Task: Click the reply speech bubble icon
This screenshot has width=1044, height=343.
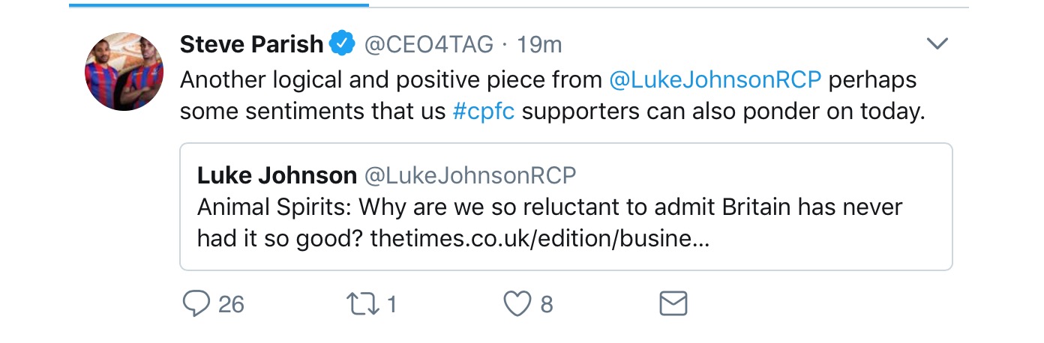Action: click(x=196, y=303)
